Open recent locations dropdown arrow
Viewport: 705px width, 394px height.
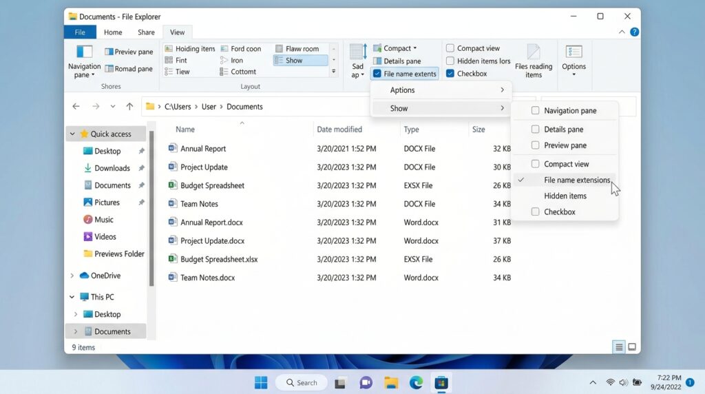point(113,107)
